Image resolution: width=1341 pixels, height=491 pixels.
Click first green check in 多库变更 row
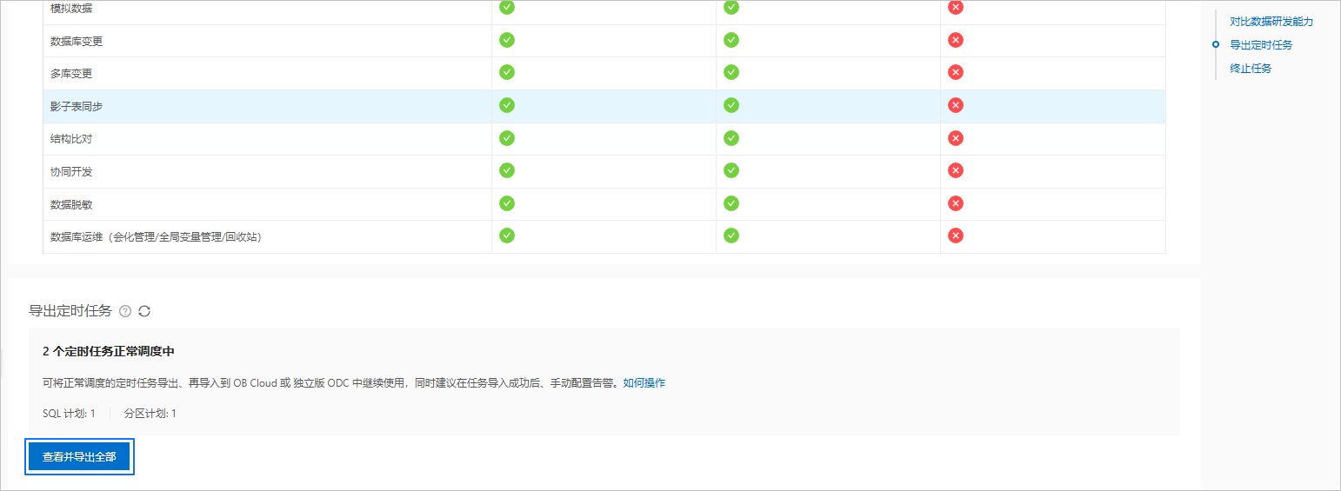(507, 72)
